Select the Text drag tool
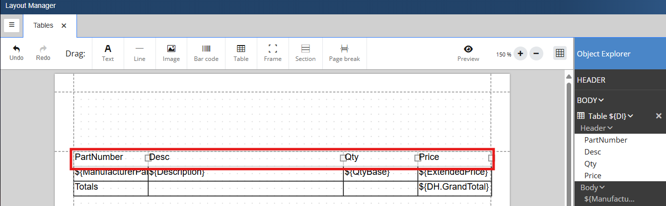The height and width of the screenshot is (206, 666). pos(108,49)
